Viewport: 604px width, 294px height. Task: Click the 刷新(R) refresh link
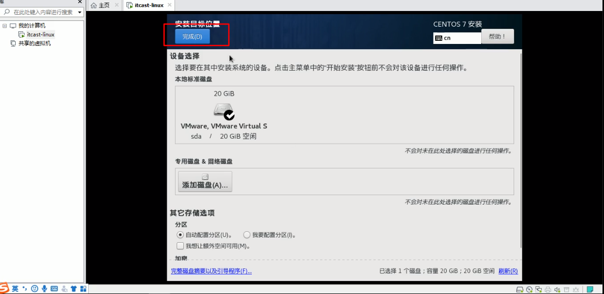click(508, 271)
